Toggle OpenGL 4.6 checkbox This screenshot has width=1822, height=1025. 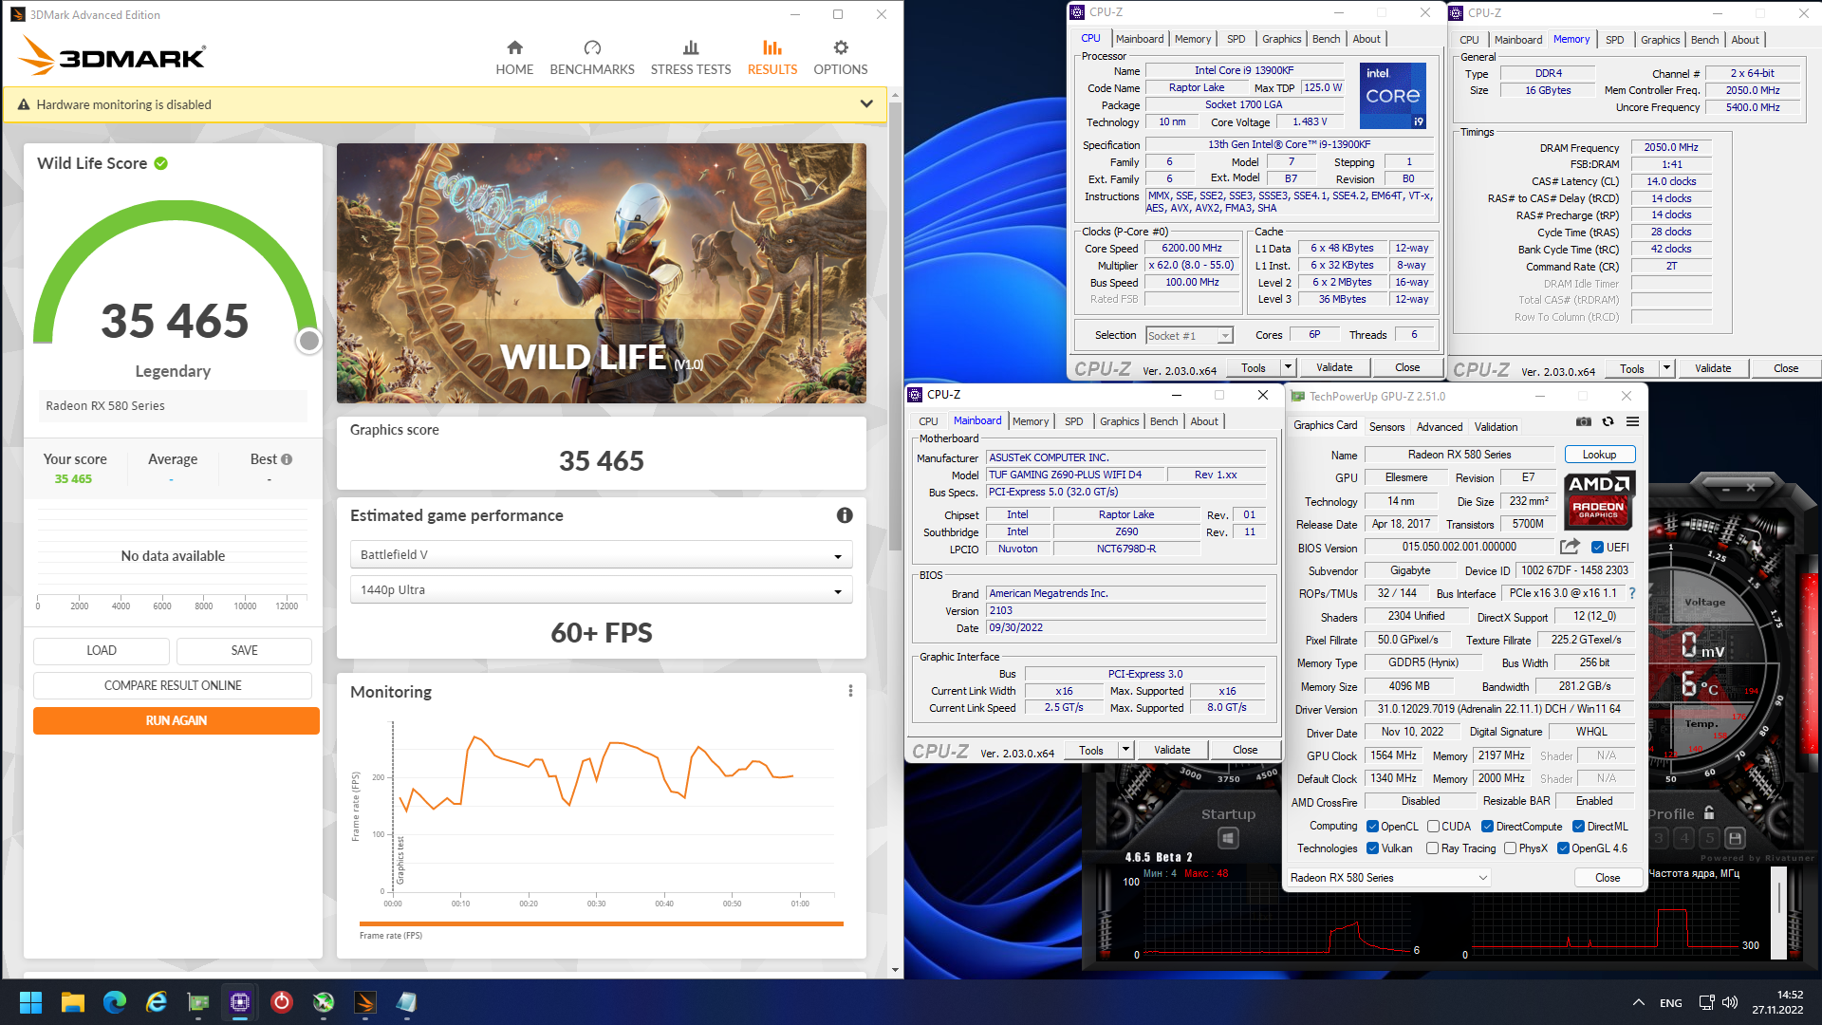(1563, 848)
